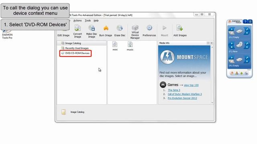Open Virtual Device Manager

tap(135, 32)
